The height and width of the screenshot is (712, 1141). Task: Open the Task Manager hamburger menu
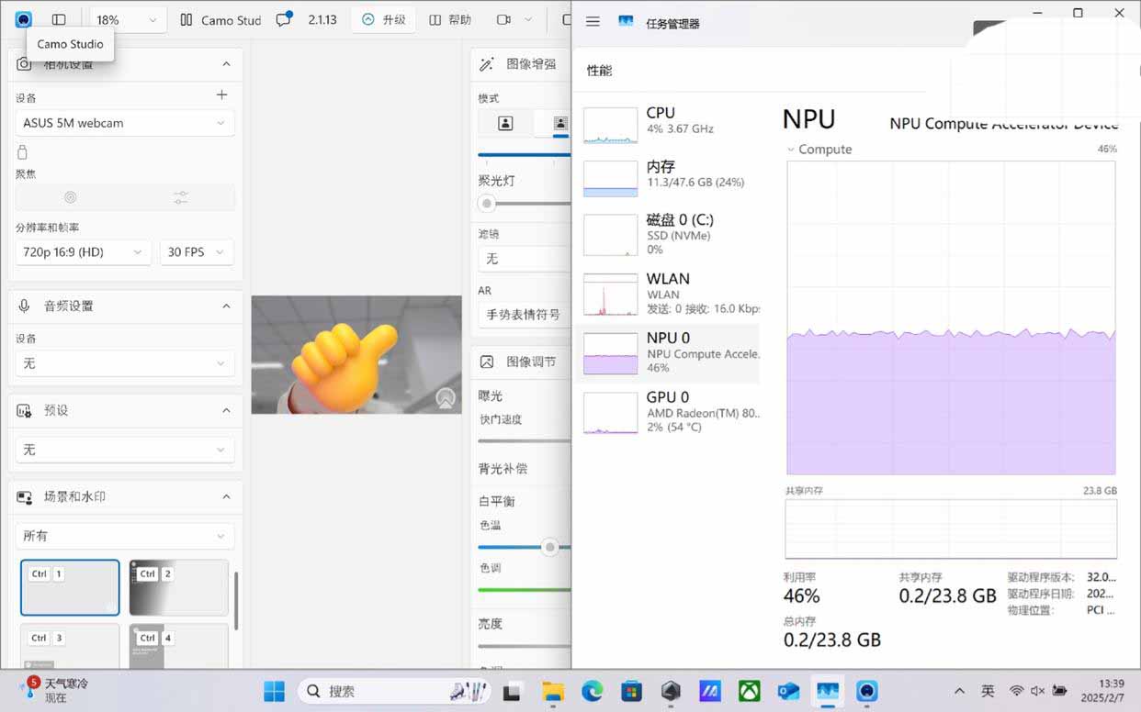click(593, 22)
